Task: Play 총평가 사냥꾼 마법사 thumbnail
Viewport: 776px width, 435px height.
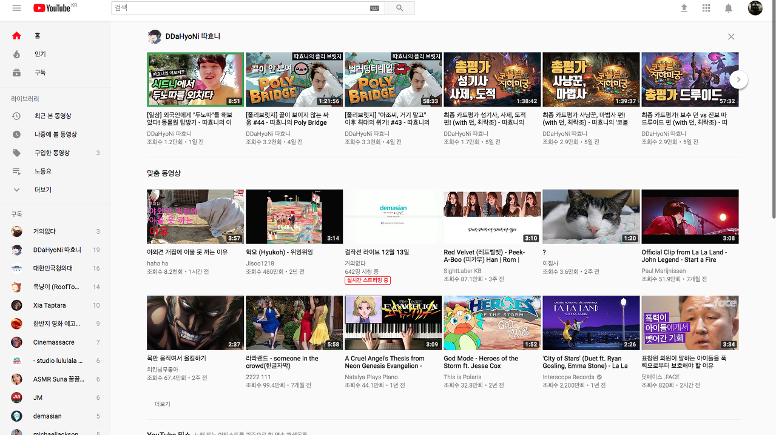Action: point(591,79)
